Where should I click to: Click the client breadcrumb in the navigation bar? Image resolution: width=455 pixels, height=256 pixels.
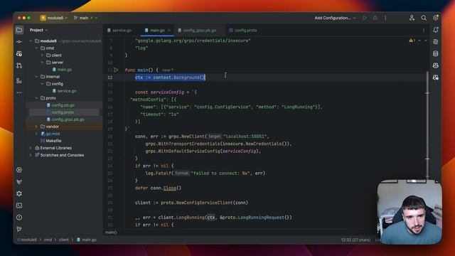(x=64, y=240)
